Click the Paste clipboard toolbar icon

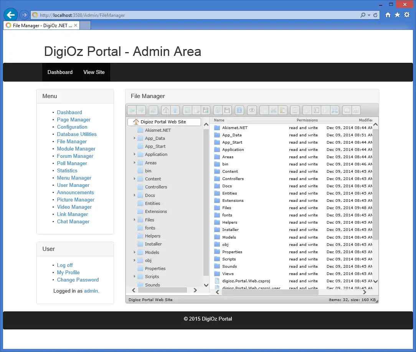click(x=282, y=110)
